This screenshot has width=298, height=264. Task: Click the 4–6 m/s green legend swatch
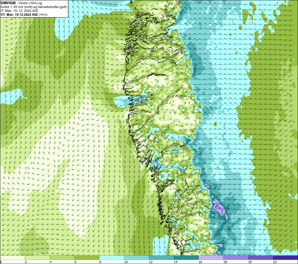[62, 257]
